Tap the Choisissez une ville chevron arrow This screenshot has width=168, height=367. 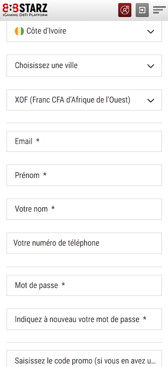click(151, 66)
